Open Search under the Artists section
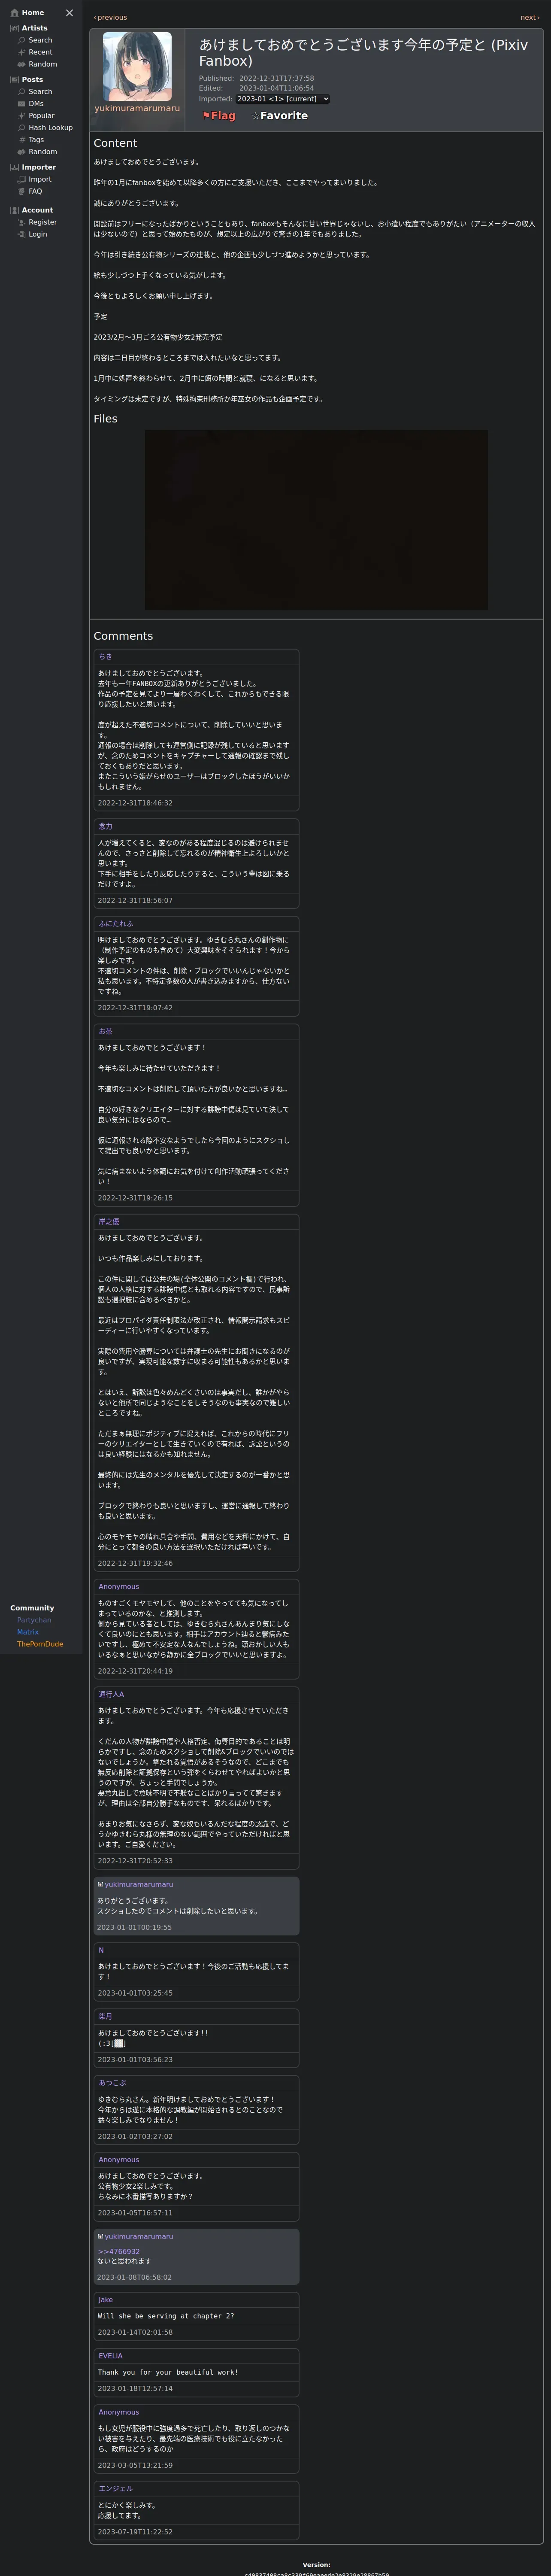 [35, 40]
